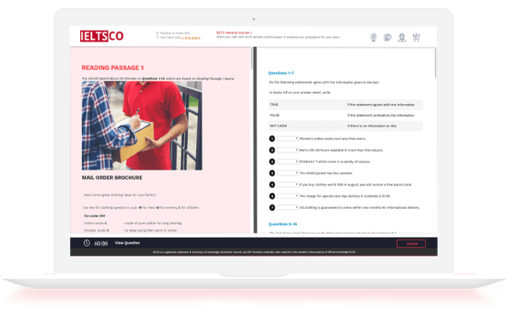Image resolution: width=512 pixels, height=318 pixels.
Task: Click the divider handle between the two panes
Action: coord(255,141)
